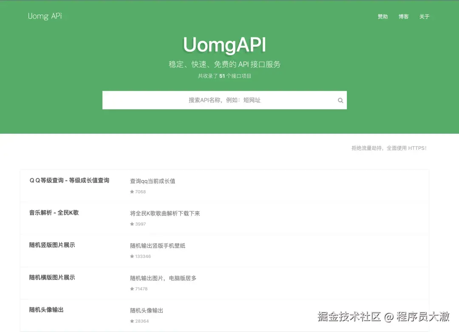459x332 pixels.
Task: Open the 关于 nav item
Action: point(424,17)
